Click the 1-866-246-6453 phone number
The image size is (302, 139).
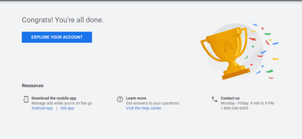pyautogui.click(x=234, y=108)
